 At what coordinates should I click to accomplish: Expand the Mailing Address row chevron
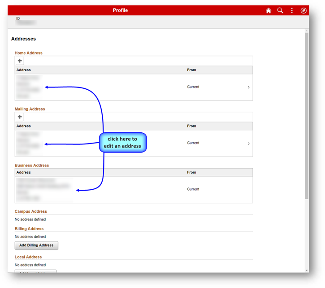248,144
